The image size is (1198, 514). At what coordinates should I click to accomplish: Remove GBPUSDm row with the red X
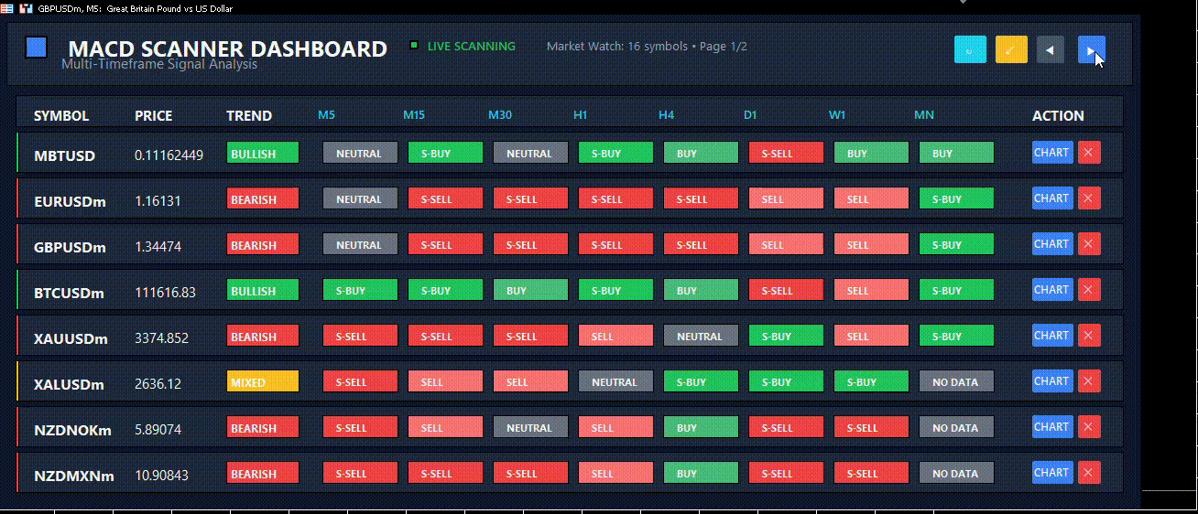pyautogui.click(x=1089, y=244)
